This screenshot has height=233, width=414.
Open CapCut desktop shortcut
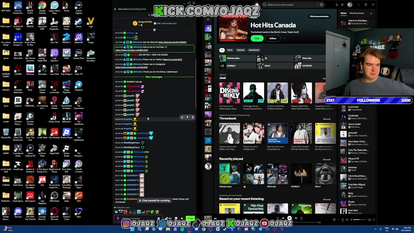point(18,102)
